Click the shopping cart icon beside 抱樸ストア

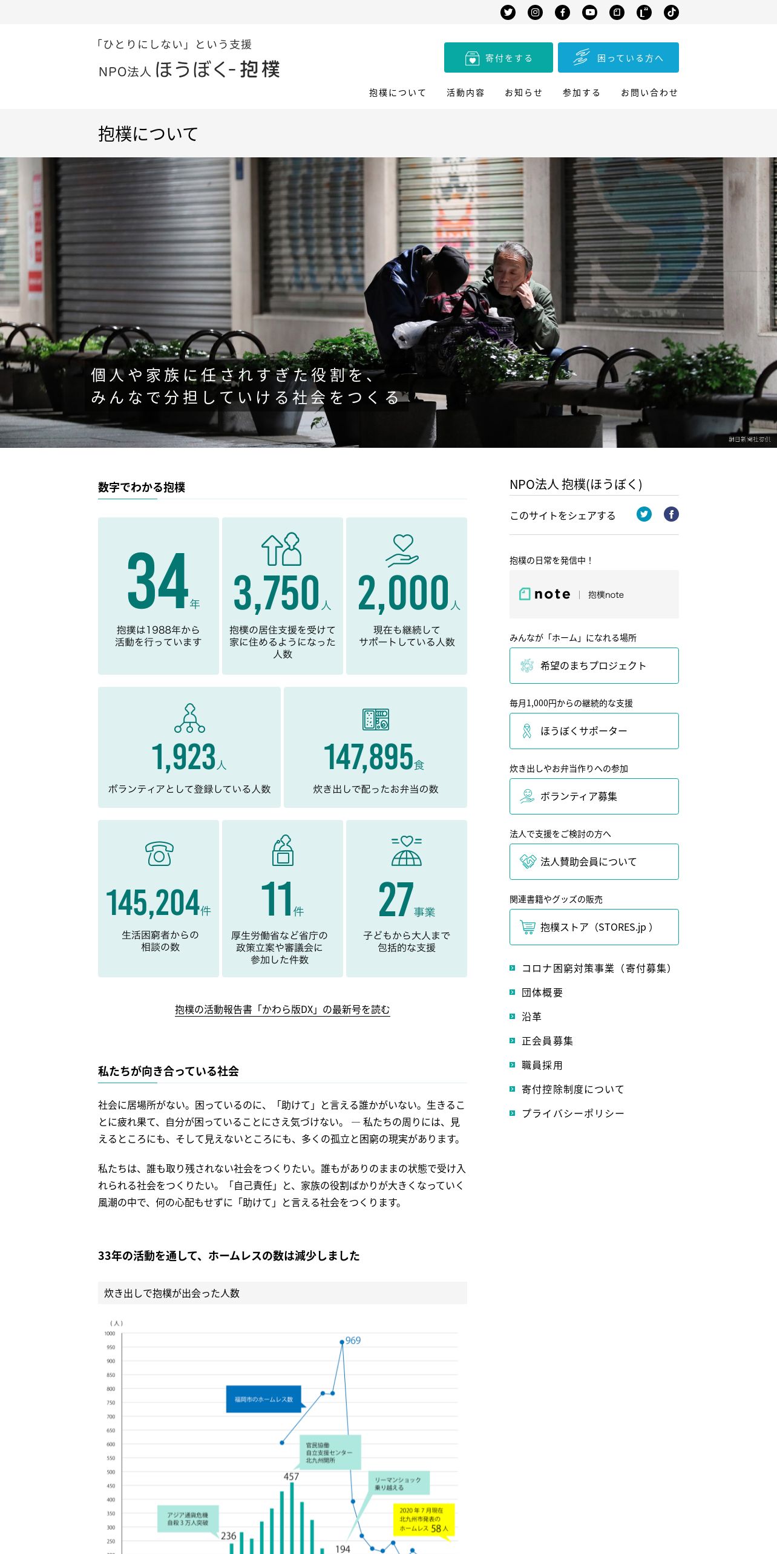[528, 927]
